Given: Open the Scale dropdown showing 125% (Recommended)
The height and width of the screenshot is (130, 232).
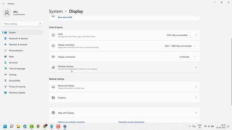Looking at the screenshot, I should (179, 35).
